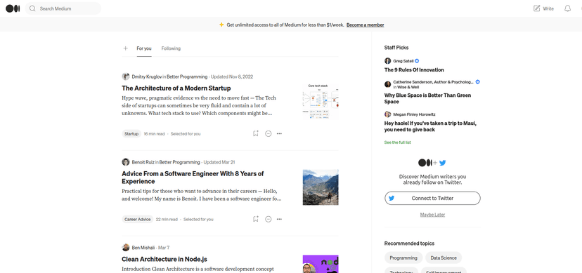Click the yellow membership star icon

[x=221, y=25]
